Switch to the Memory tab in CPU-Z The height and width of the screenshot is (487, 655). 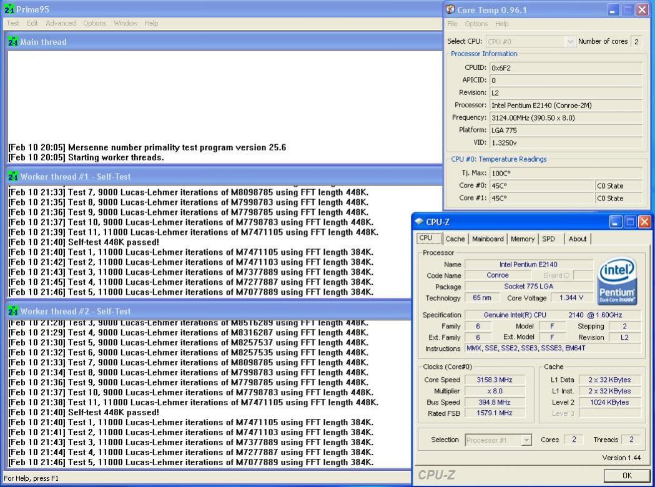(x=523, y=239)
